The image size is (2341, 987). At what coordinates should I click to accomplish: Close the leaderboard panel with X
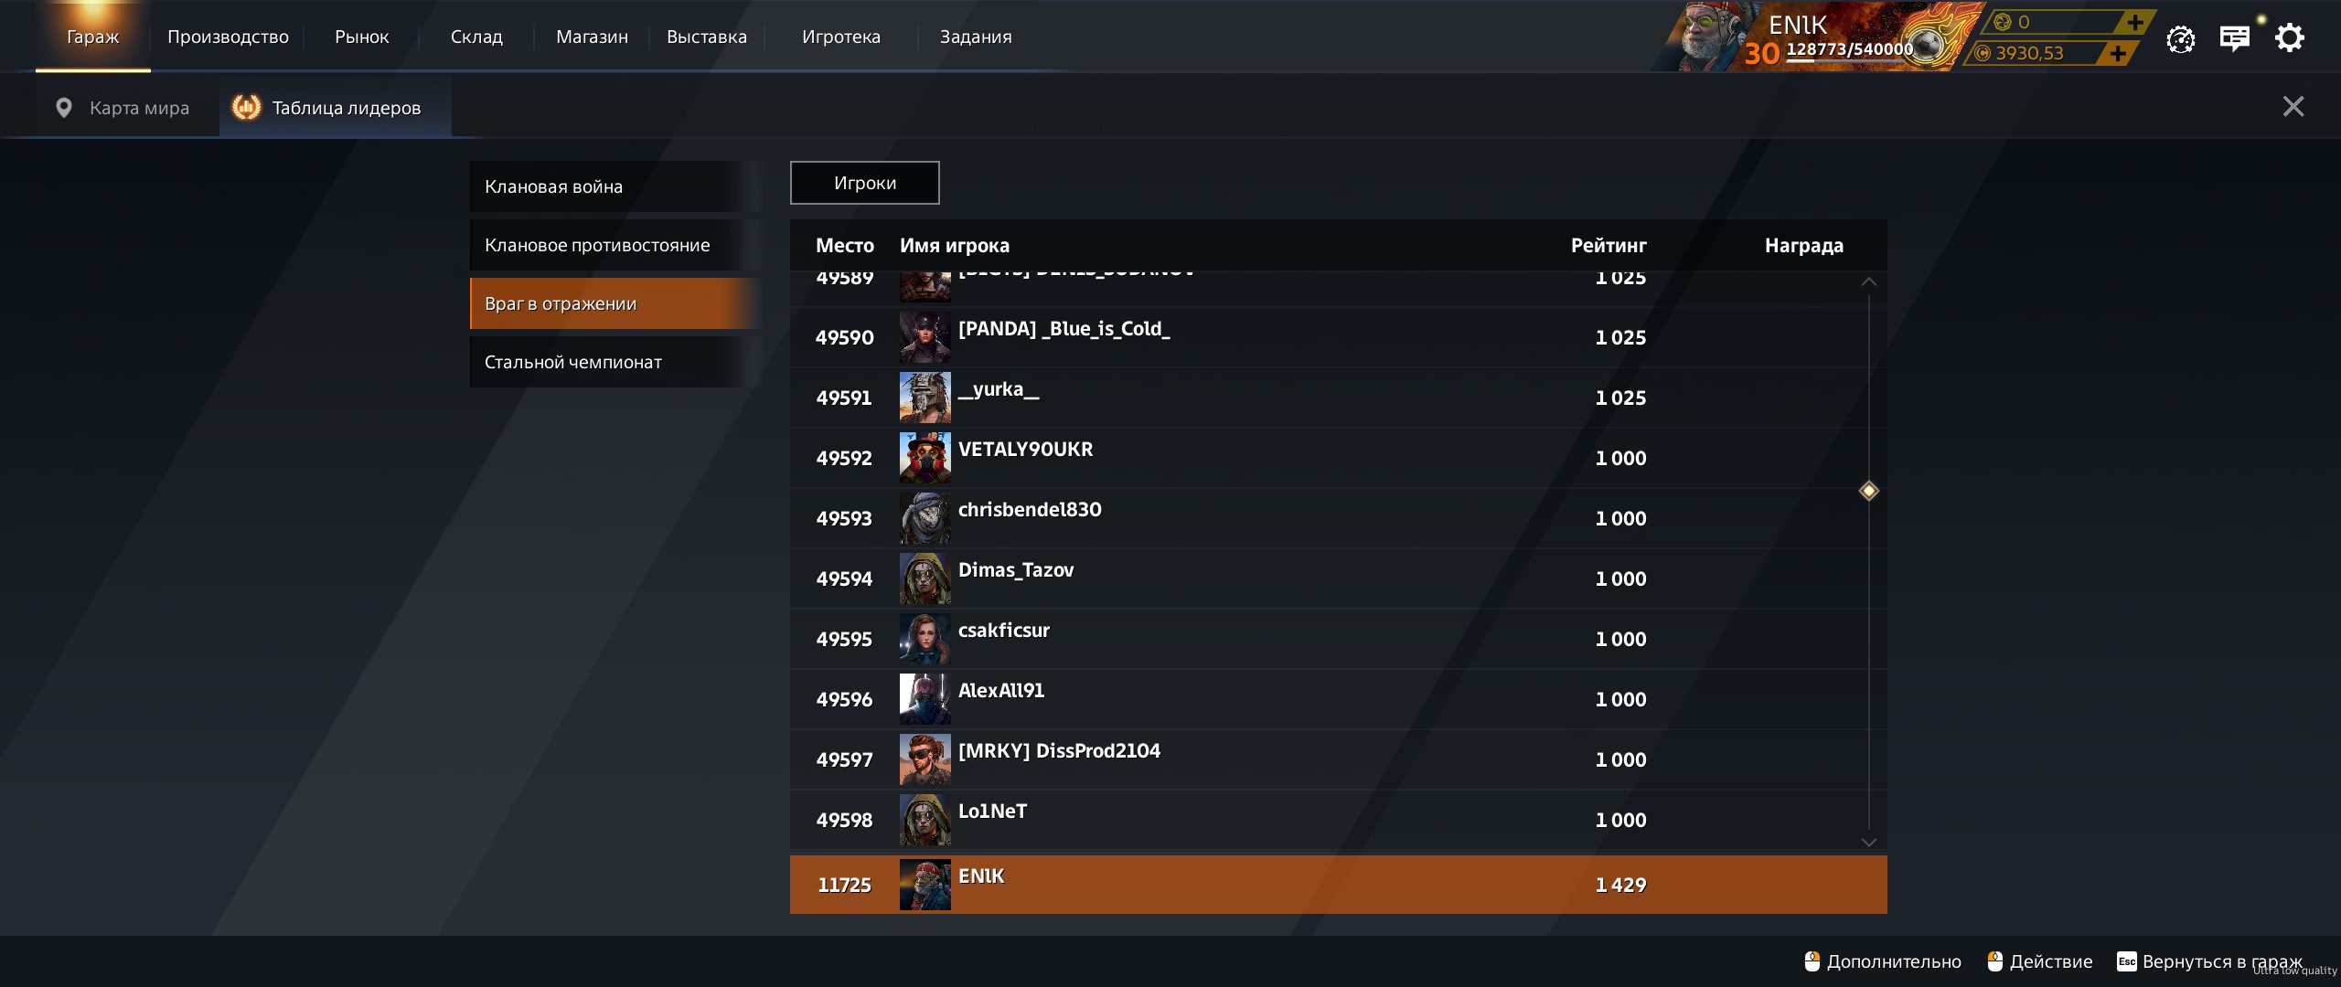click(x=2293, y=107)
